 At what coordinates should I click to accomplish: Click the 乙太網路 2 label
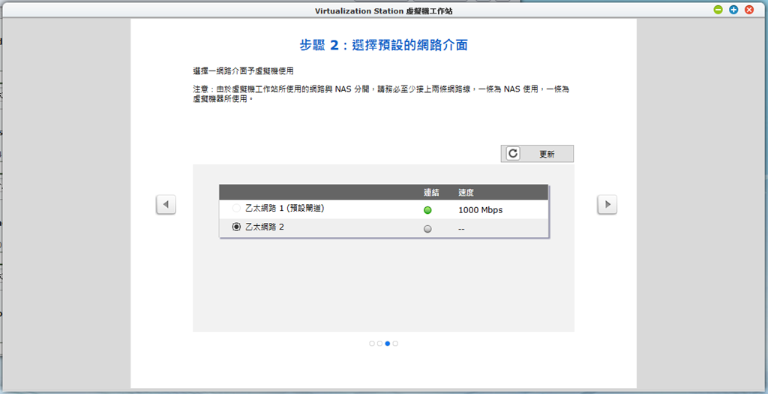[x=265, y=227]
